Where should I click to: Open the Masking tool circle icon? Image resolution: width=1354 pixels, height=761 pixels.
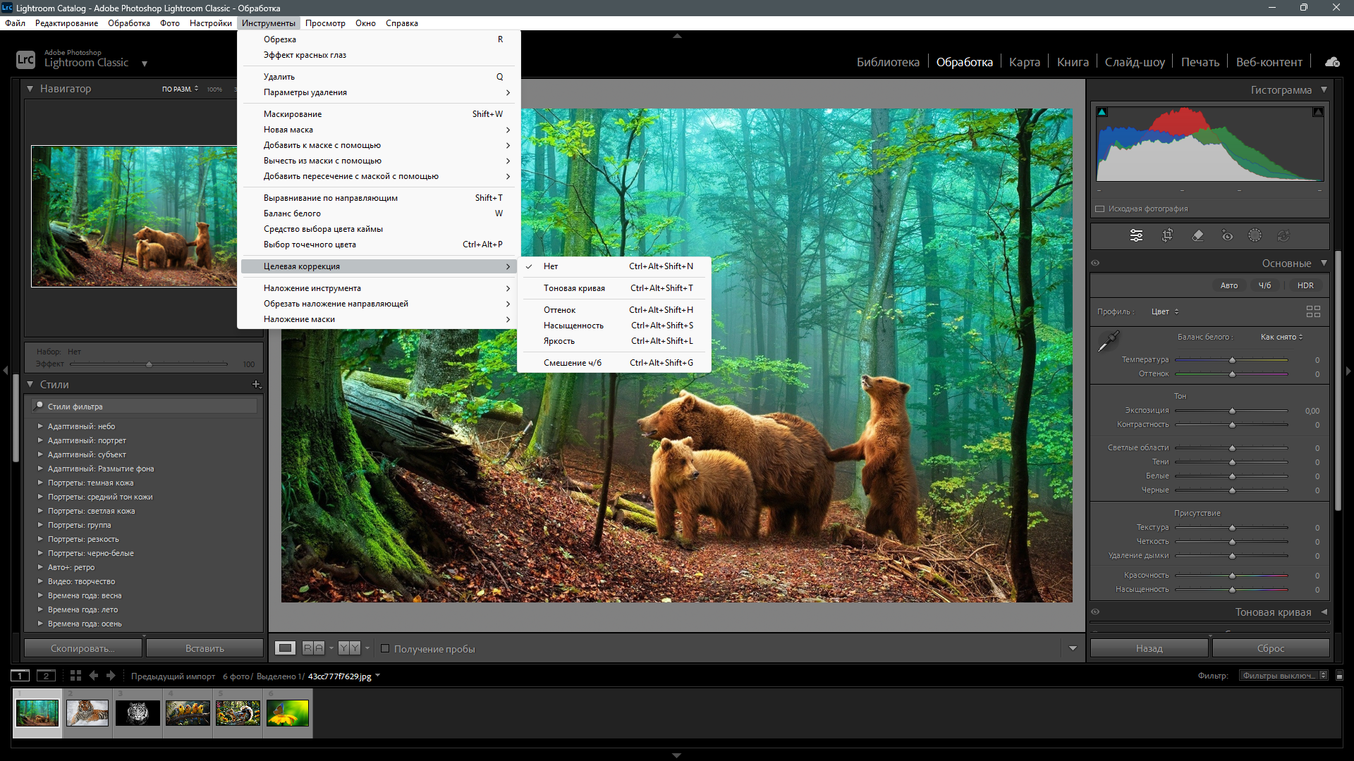[1255, 235]
